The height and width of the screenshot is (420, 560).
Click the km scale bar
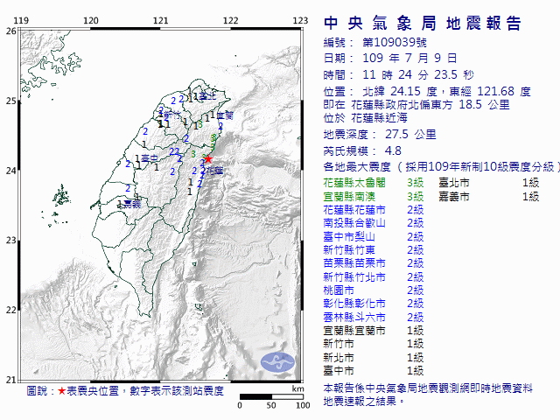271,396
